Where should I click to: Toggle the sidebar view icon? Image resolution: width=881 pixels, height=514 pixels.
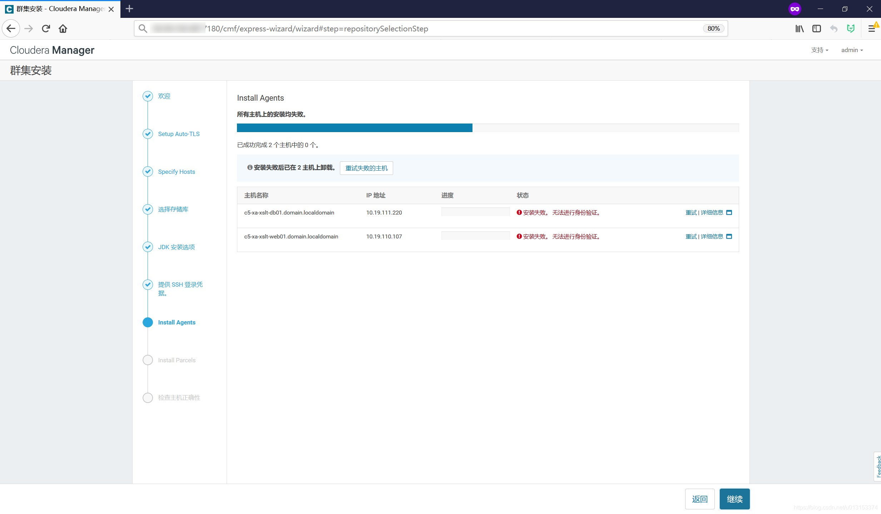816,29
